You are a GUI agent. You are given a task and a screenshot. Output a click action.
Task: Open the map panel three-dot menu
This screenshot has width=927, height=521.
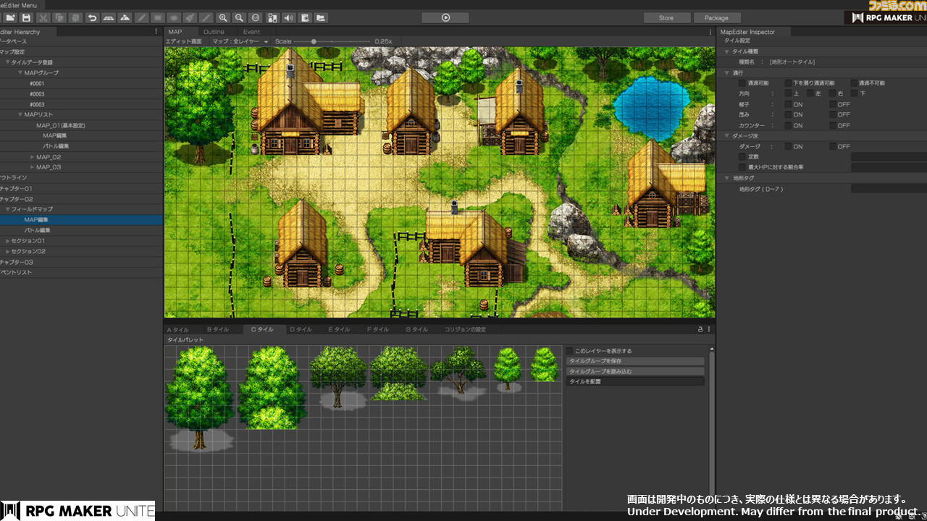click(x=710, y=32)
